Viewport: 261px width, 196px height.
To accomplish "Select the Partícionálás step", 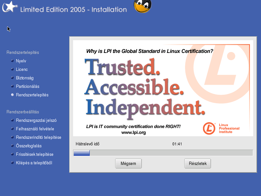I will pyautogui.click(x=28, y=86).
